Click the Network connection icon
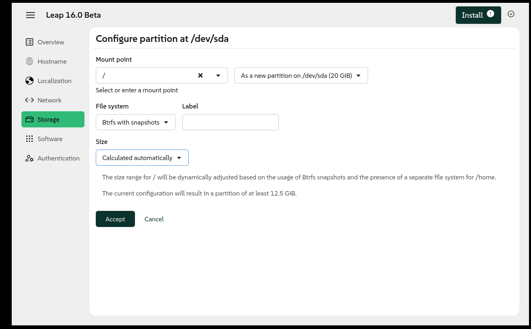This screenshot has height=329, width=531. point(29,100)
